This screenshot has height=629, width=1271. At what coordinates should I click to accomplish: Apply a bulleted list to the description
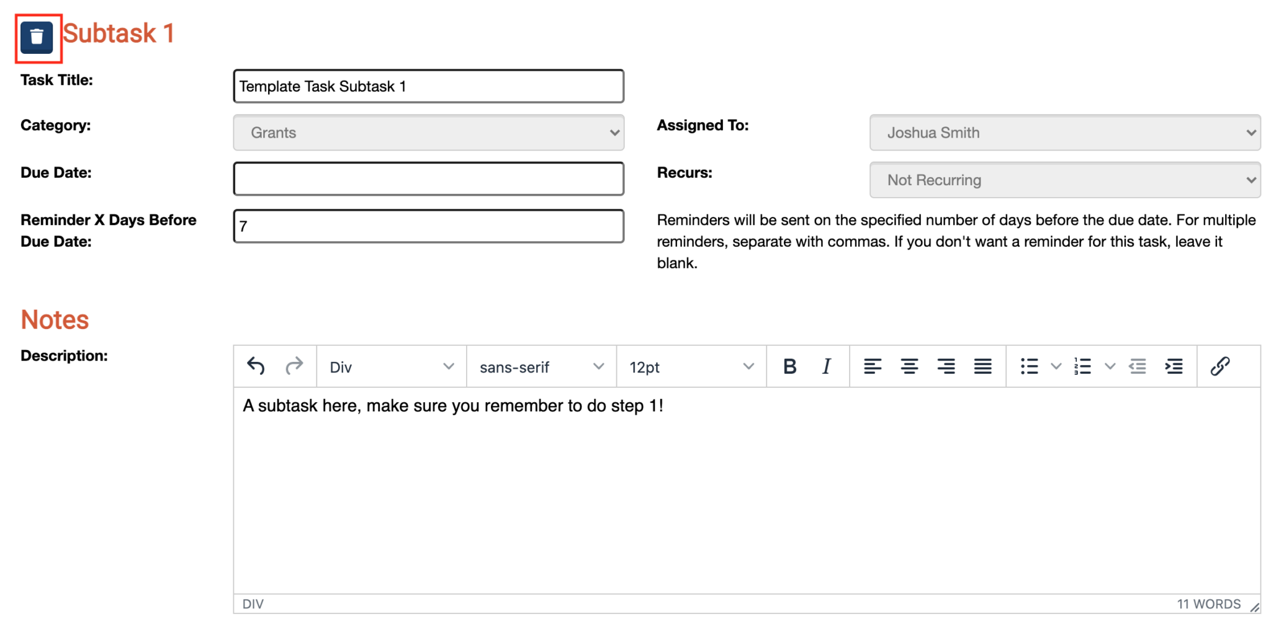tap(1029, 366)
